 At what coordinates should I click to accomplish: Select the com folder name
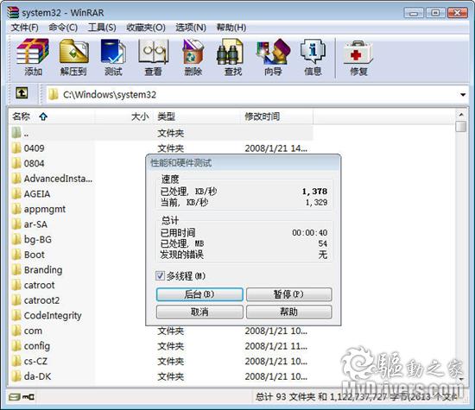(33, 331)
